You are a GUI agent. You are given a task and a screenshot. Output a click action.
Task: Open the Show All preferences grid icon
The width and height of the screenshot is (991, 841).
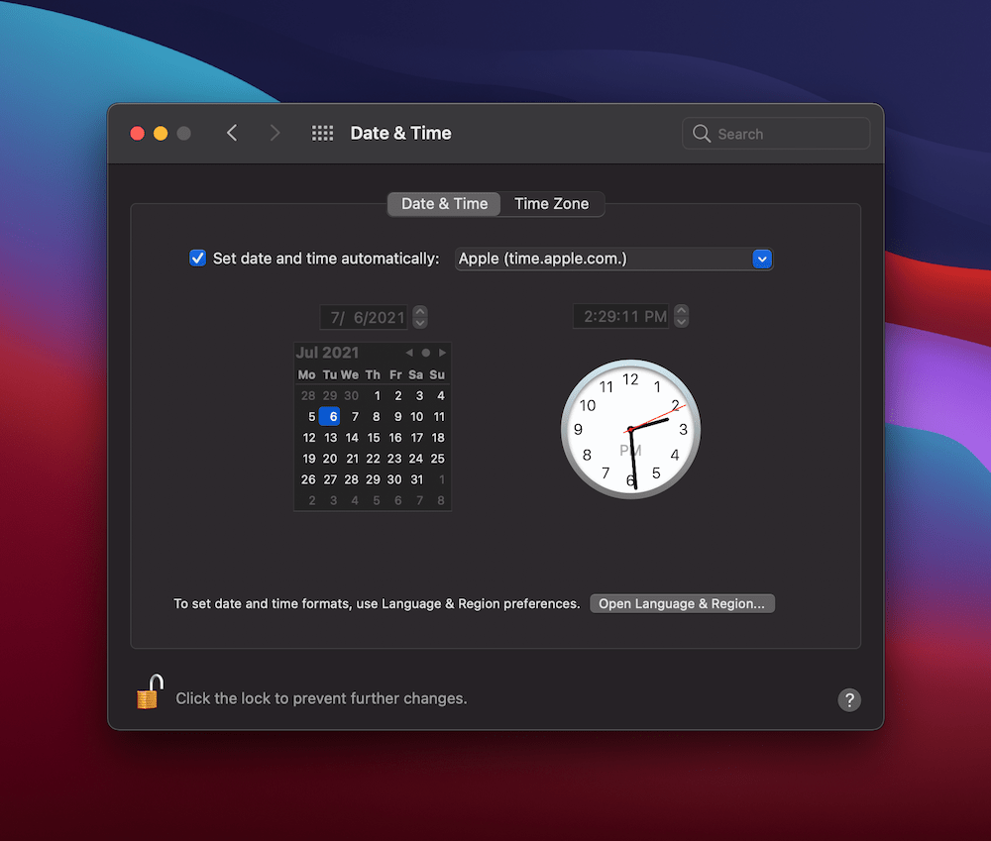(322, 132)
